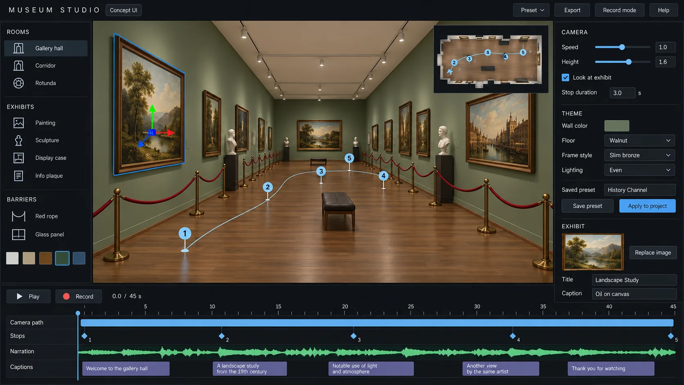Adjust the camera Height slider

[628, 62]
